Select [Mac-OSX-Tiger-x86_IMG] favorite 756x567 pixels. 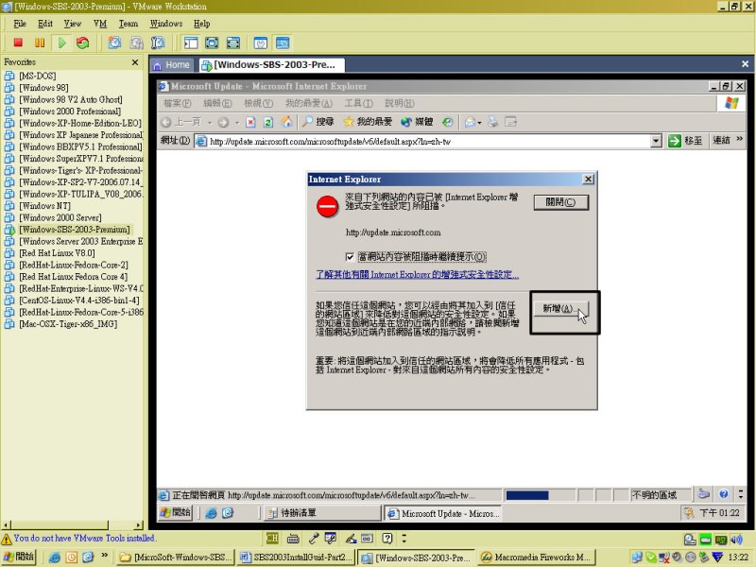(68, 324)
